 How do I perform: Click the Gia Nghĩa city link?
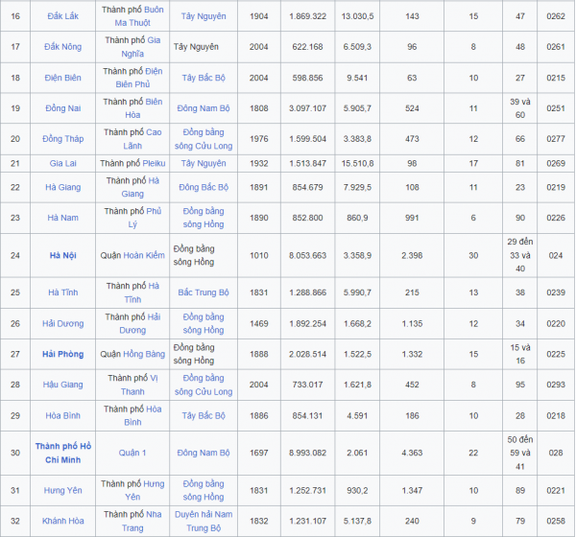pyautogui.click(x=141, y=47)
